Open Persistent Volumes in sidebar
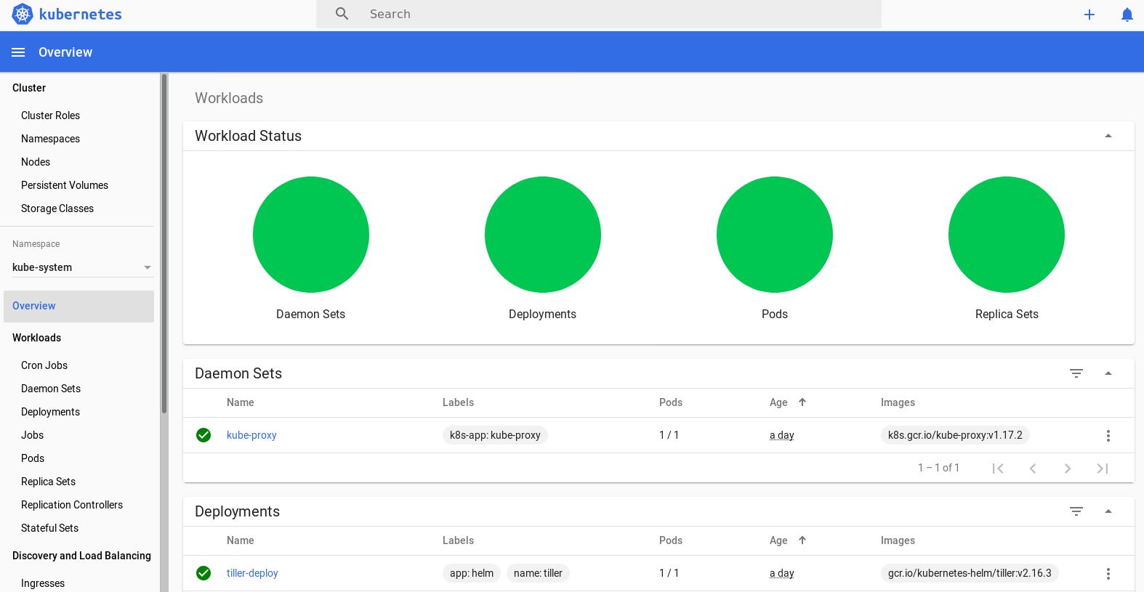 [x=65, y=185]
